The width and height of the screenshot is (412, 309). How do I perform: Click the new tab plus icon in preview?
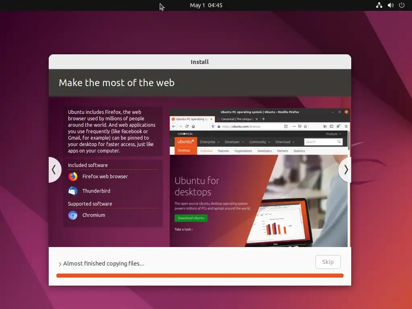264,119
